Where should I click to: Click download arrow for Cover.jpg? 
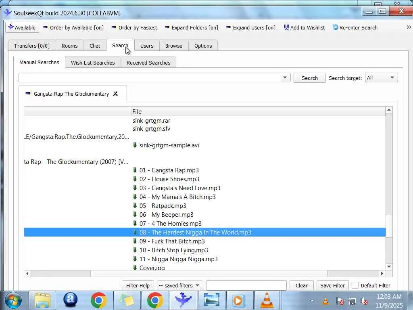(x=135, y=268)
